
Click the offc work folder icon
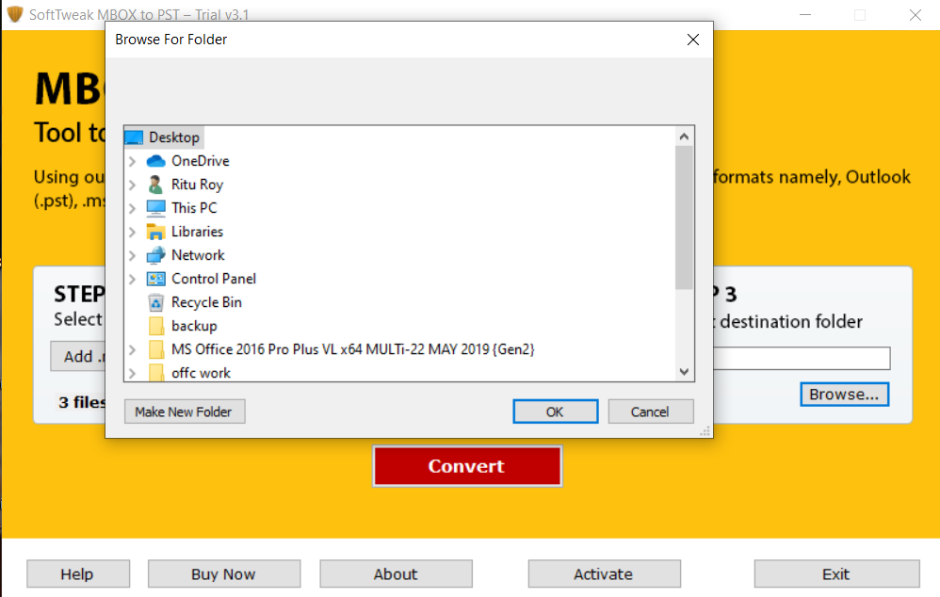pyautogui.click(x=155, y=372)
